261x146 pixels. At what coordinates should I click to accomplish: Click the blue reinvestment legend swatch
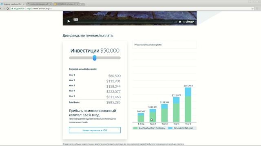(x=170, y=128)
